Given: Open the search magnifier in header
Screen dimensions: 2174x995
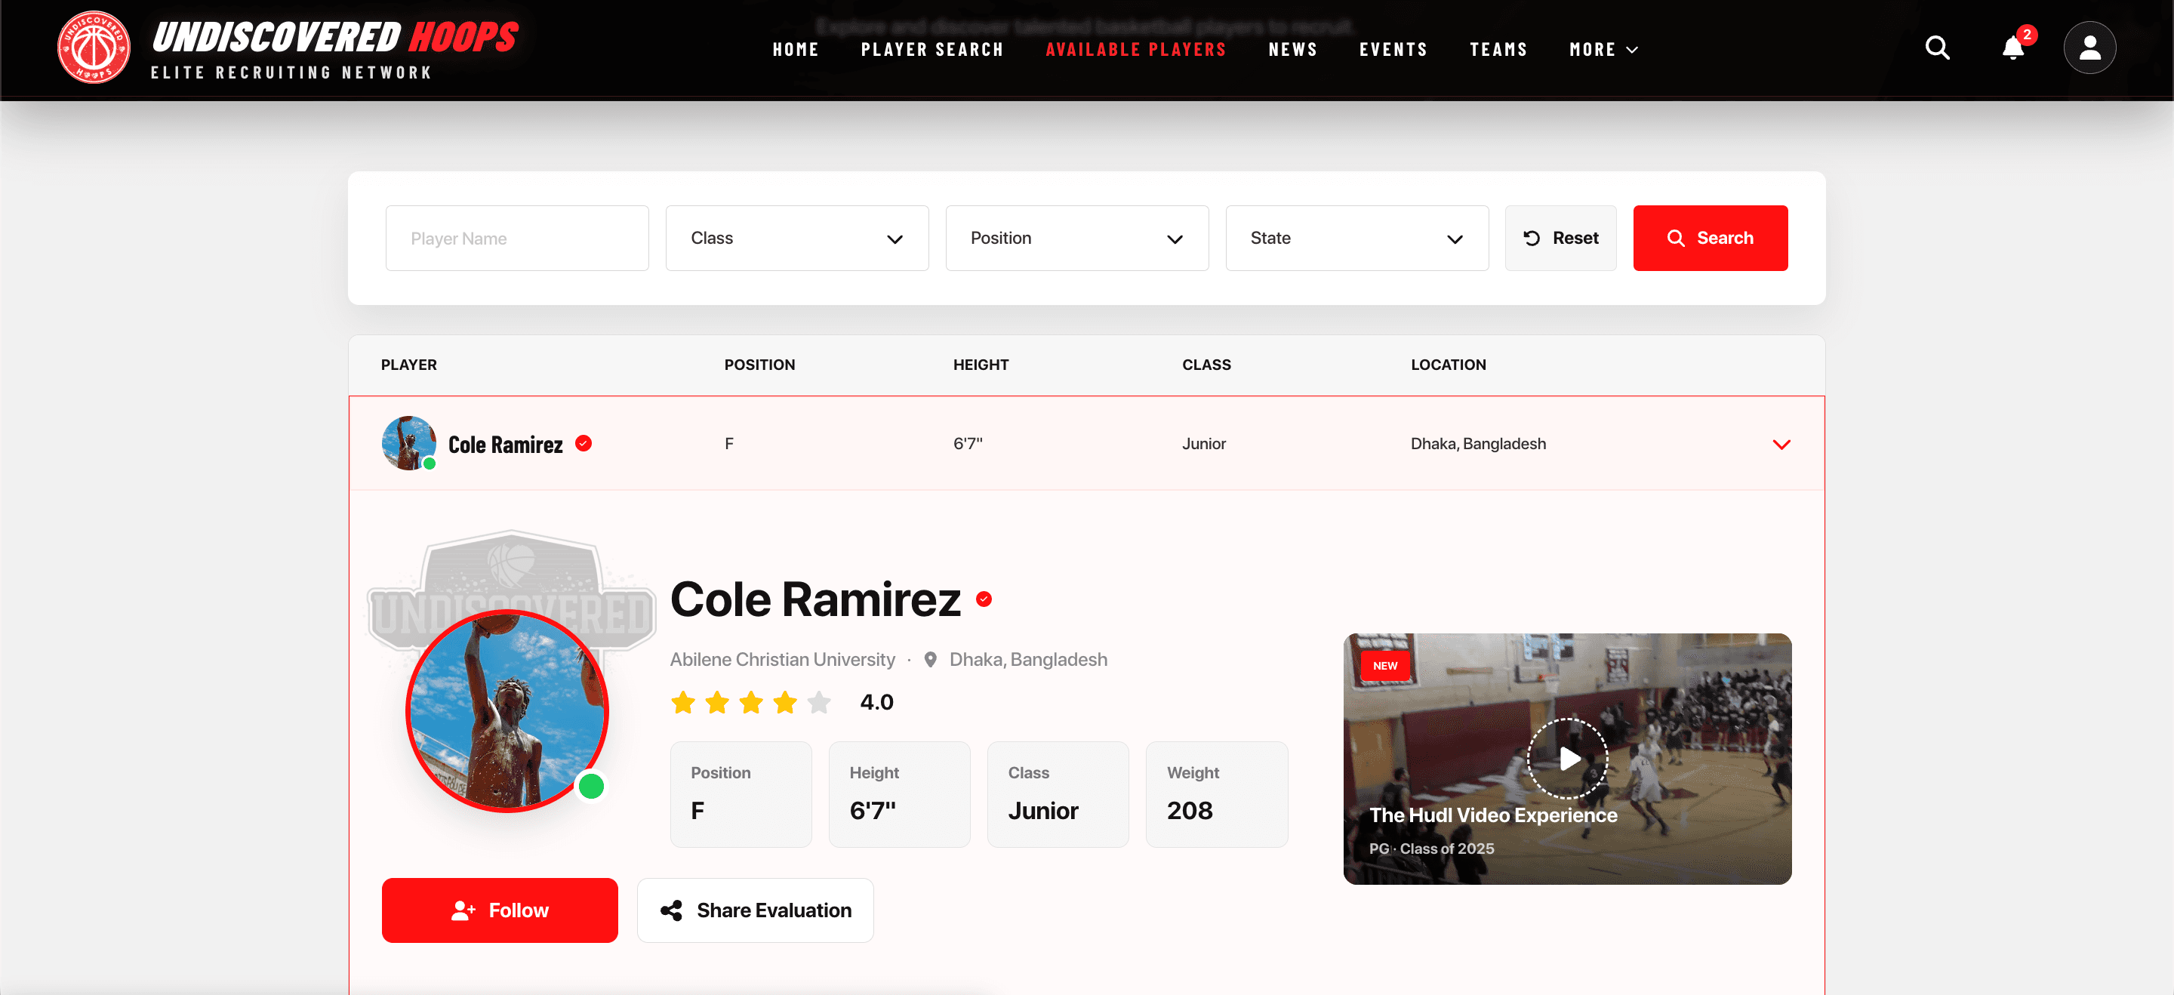Looking at the screenshot, I should point(1937,48).
